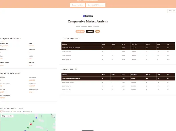The height and width of the screenshot is (131, 176).
Task: Click Avg. List/Sale Ratio value
Action: (x=3, y=98)
